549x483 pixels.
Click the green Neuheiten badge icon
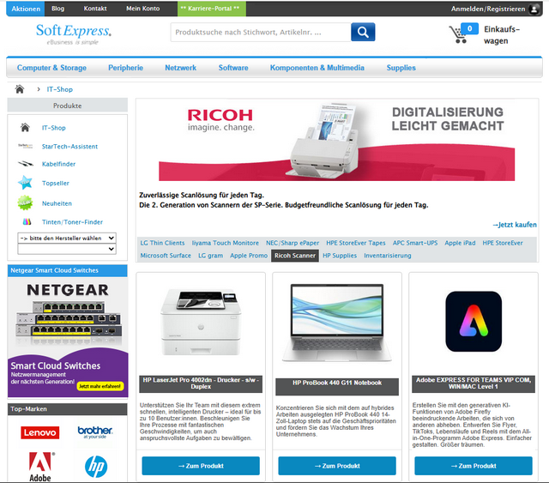pyautogui.click(x=25, y=203)
